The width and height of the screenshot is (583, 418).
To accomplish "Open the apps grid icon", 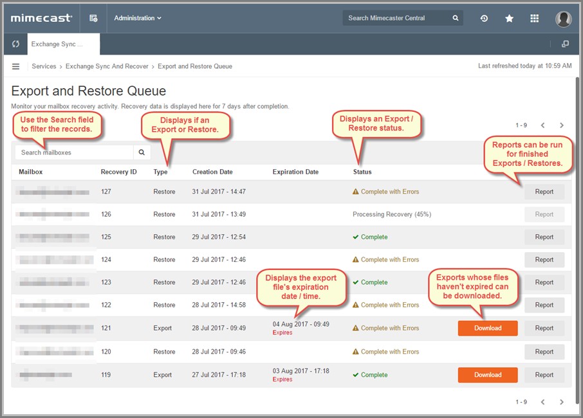I will click(x=534, y=18).
